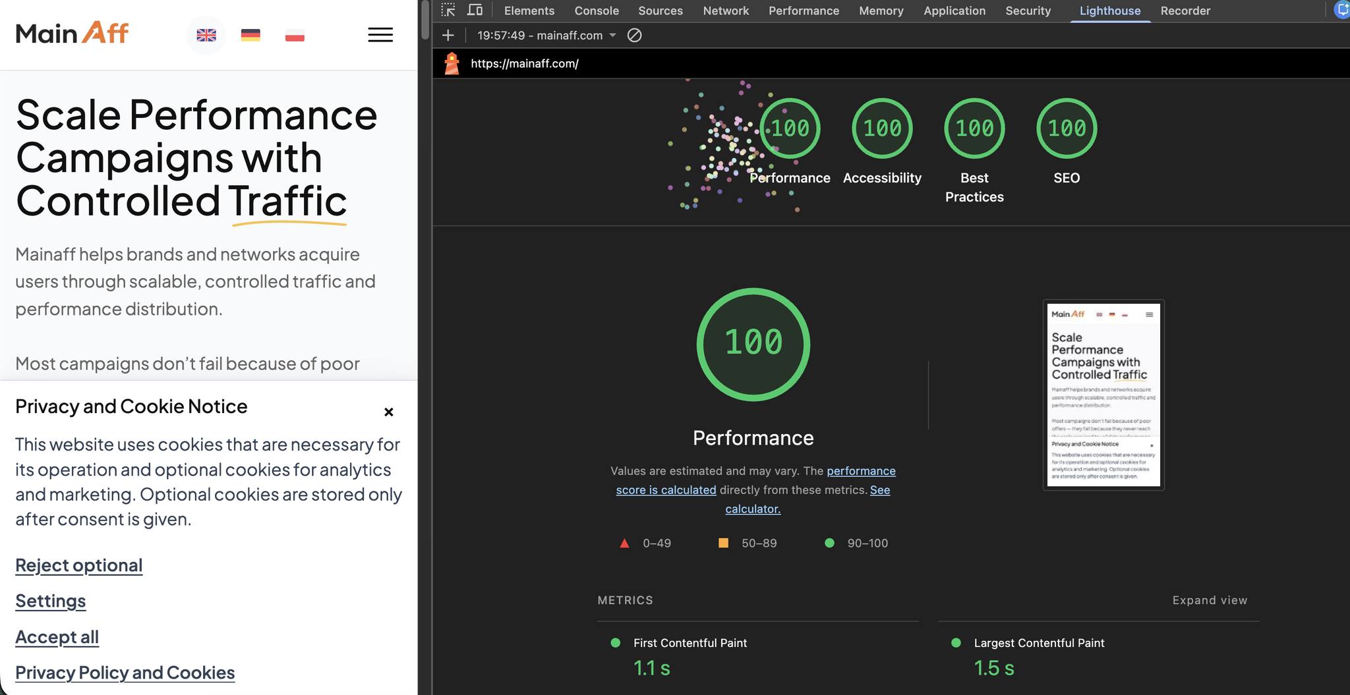1350x695 pixels.
Task: Switch to the Performance panel tab
Action: 804,11
